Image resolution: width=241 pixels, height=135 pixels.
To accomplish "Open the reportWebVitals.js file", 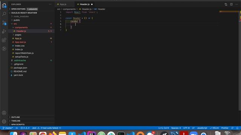I will (x=24, y=53).
